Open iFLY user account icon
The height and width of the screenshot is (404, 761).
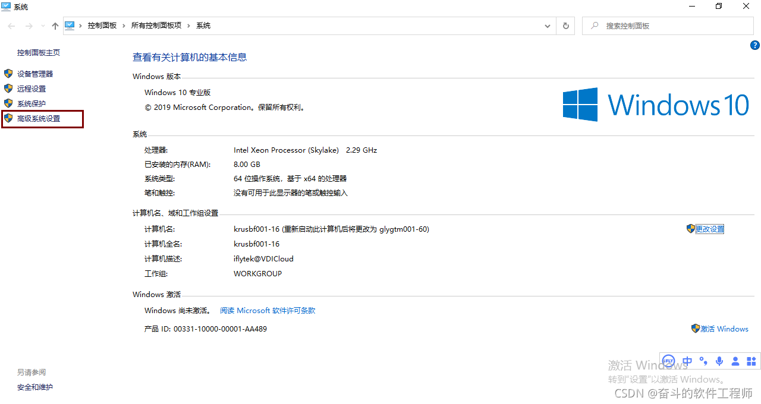click(735, 361)
